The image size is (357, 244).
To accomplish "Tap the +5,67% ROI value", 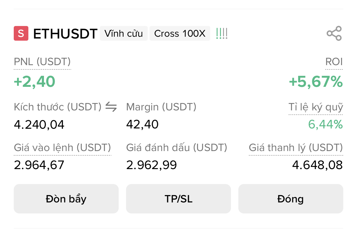I will (x=316, y=82).
